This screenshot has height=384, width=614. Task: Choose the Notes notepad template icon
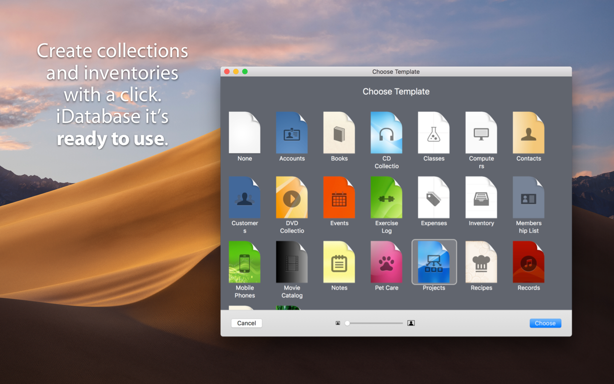[x=339, y=262]
